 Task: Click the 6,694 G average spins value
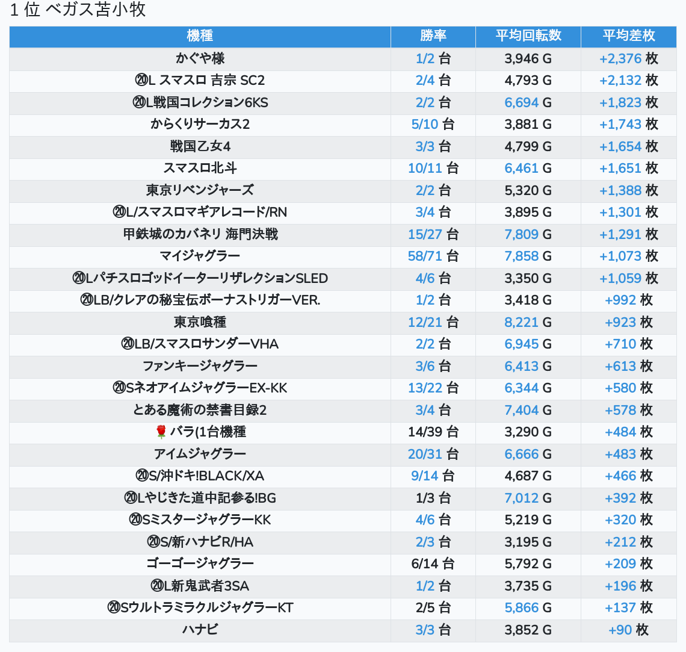click(x=528, y=102)
